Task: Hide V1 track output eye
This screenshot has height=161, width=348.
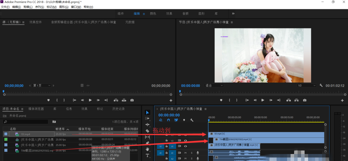Action: tap(185, 146)
